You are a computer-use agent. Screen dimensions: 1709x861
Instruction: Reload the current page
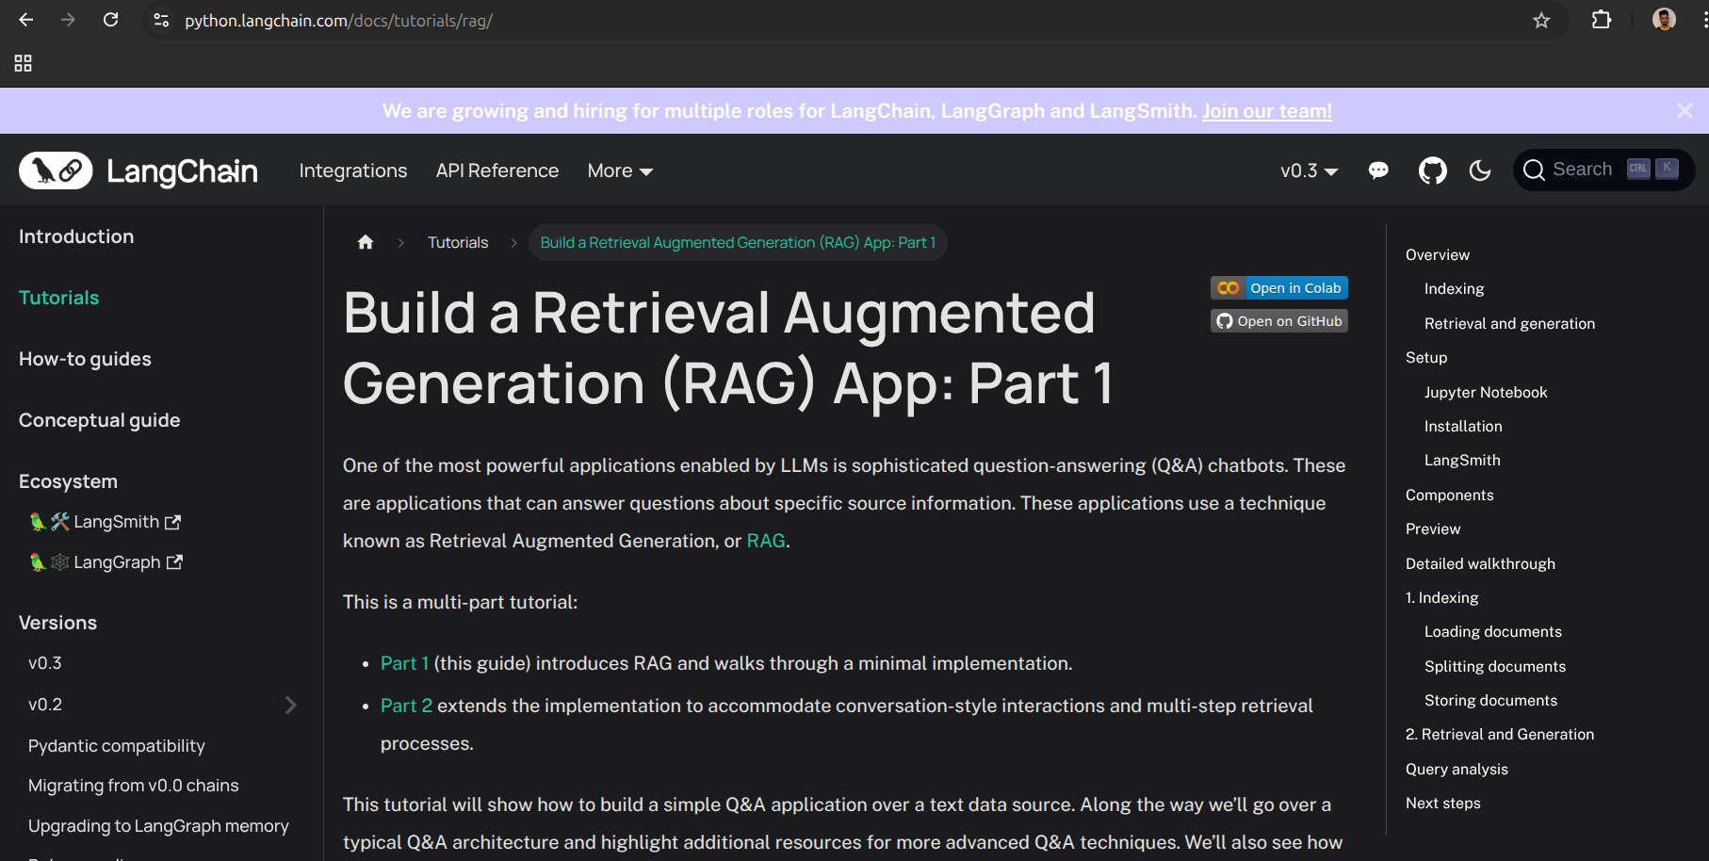(x=110, y=20)
